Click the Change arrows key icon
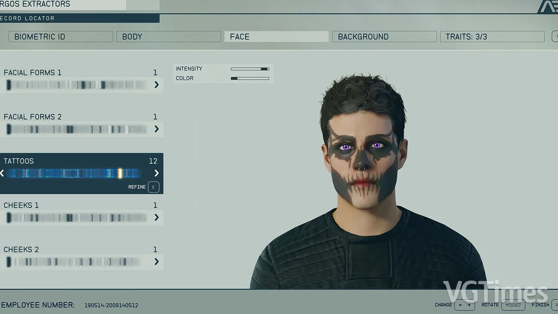 [465, 305]
